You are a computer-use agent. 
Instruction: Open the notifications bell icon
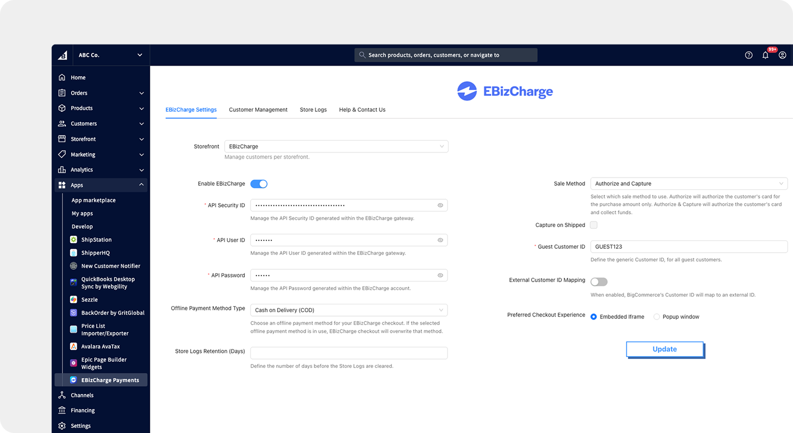tap(766, 55)
